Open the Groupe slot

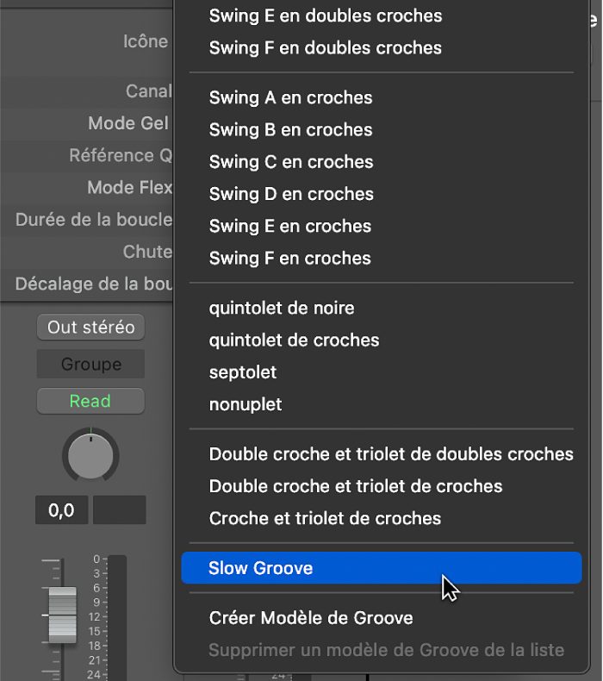[x=90, y=364]
